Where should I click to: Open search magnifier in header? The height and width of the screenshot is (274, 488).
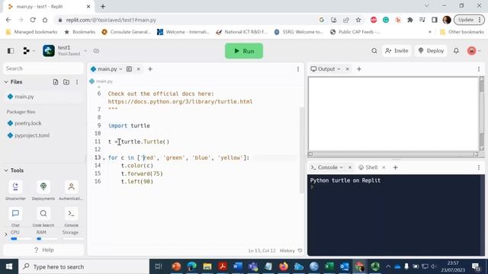click(x=374, y=51)
